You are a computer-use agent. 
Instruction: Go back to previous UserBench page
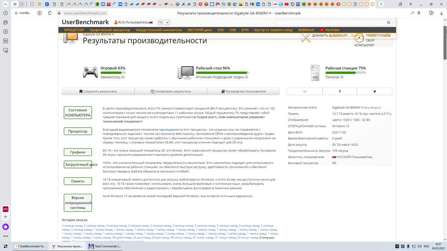coord(23,13)
